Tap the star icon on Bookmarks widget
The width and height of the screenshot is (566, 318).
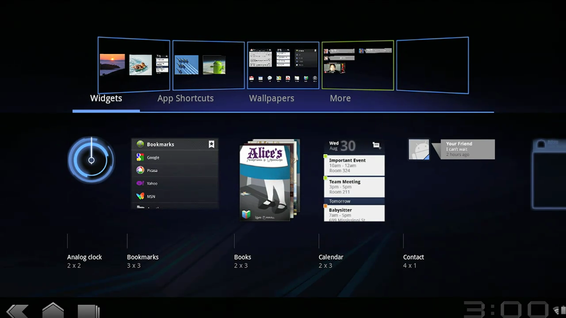click(211, 144)
